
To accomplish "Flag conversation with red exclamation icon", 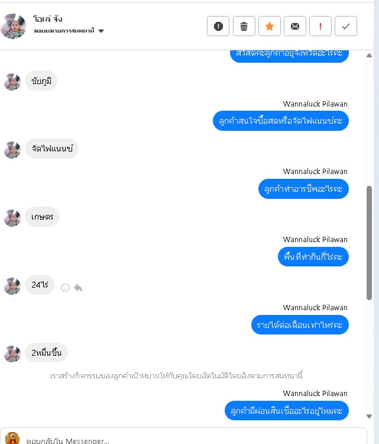I will [320, 26].
